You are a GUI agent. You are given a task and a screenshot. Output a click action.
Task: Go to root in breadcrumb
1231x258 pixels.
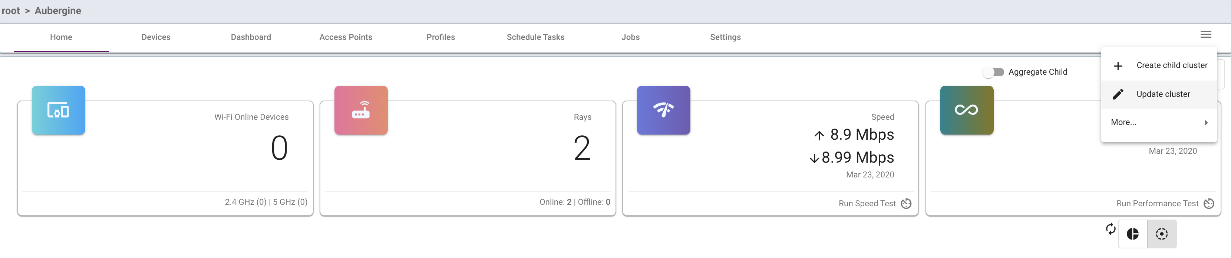point(11,10)
